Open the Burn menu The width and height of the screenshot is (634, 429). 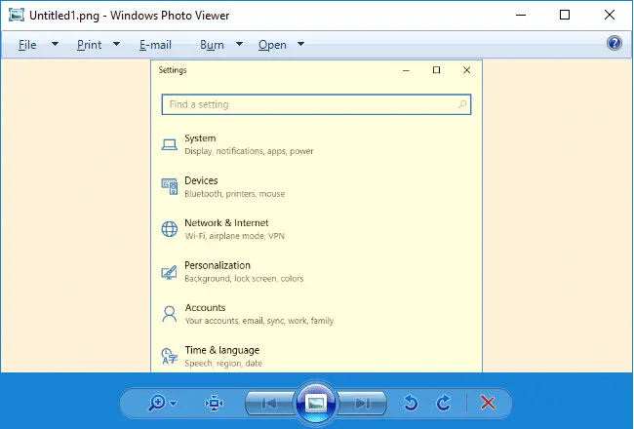click(x=212, y=45)
